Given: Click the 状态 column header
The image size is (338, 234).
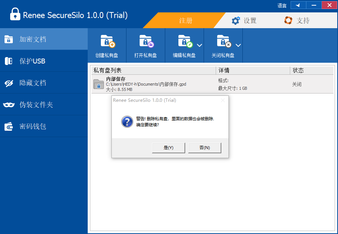Looking at the screenshot, I should click(x=312, y=70).
